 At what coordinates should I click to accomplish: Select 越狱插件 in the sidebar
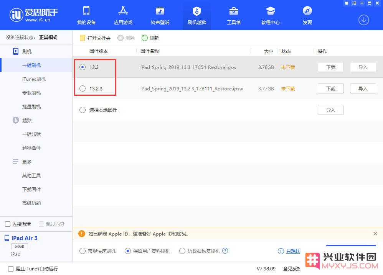tap(31, 148)
